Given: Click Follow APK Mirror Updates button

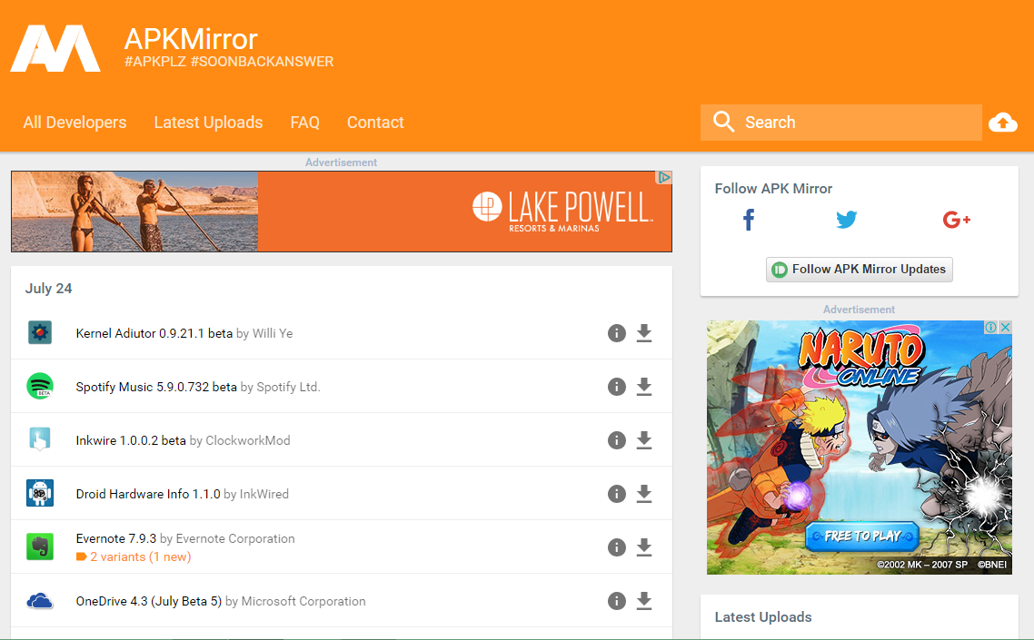Looking at the screenshot, I should click(860, 270).
